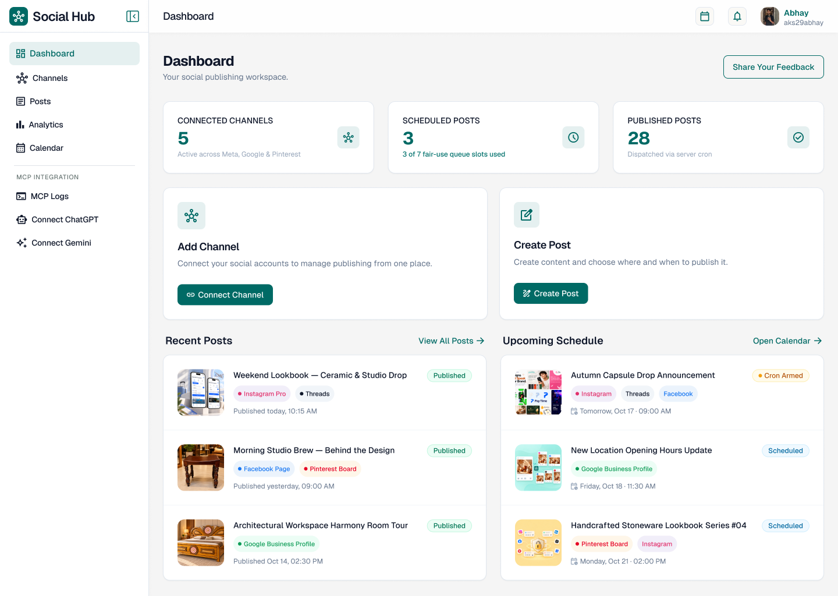This screenshot has width=838, height=596.
Task: Click the Threads tag on Weekend Lookbook
Action: tap(315, 394)
